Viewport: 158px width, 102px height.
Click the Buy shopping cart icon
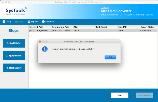(16, 22)
